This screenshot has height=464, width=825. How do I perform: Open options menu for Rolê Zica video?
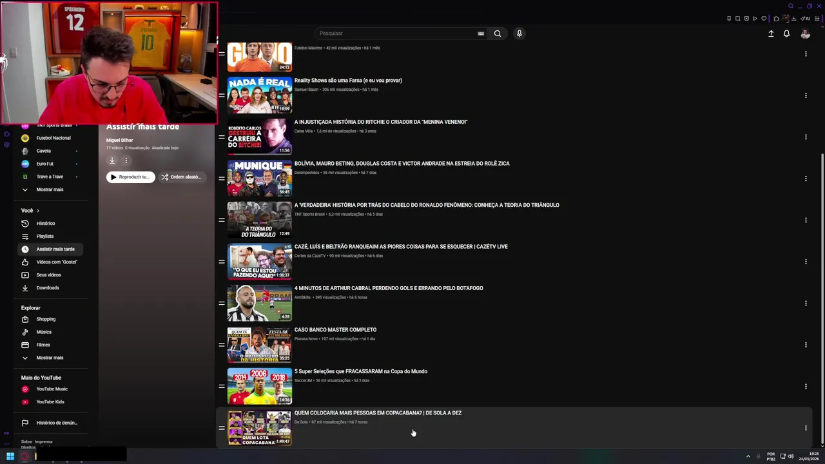tap(806, 179)
